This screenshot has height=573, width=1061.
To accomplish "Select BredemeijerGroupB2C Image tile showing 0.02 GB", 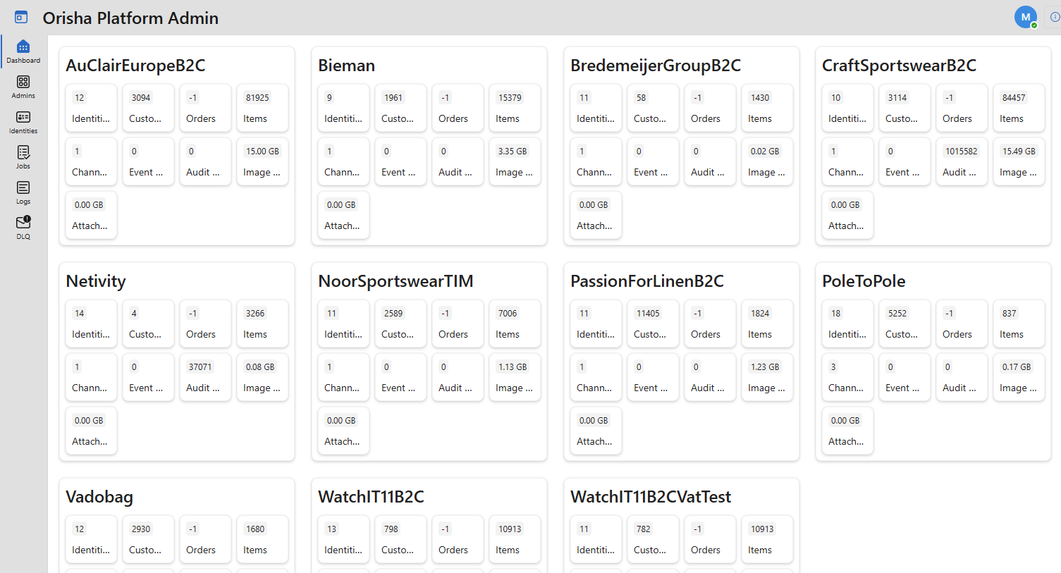I will 766,161.
